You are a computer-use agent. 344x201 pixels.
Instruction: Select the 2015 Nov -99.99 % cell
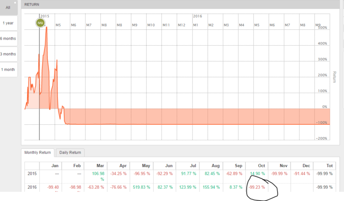[x=279, y=174]
